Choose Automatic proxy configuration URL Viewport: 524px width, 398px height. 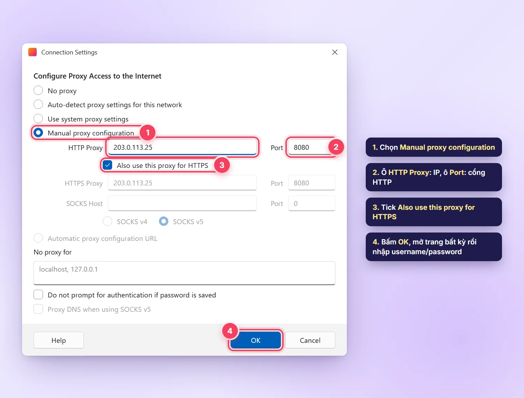38,238
